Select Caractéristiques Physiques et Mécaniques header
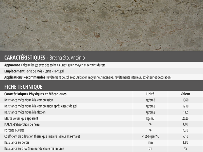203x152 pixels. click(x=35, y=94)
